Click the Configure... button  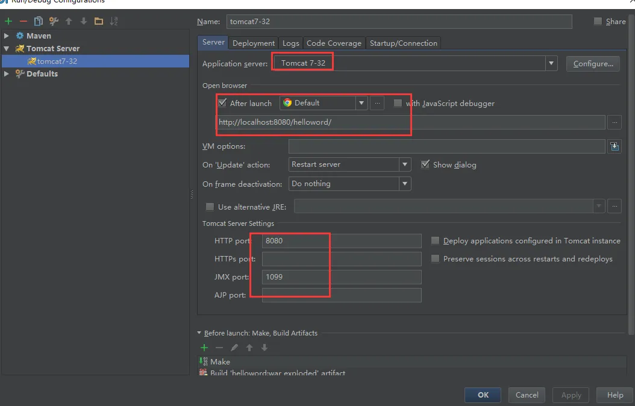[x=593, y=64]
